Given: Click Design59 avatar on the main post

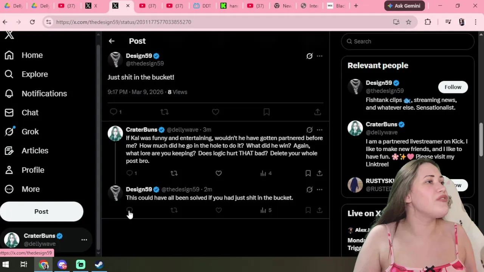Looking at the screenshot, I should click(115, 60).
